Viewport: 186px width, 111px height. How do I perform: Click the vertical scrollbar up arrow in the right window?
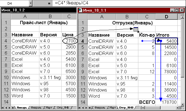[182, 17]
